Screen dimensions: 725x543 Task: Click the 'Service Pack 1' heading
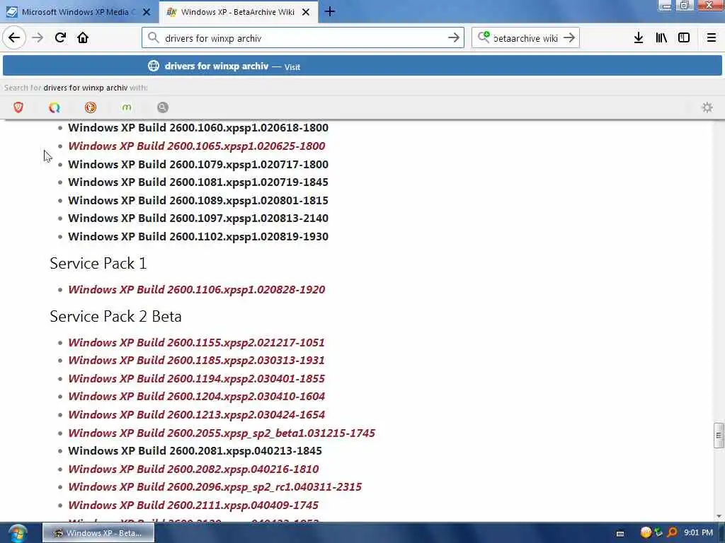pos(98,263)
